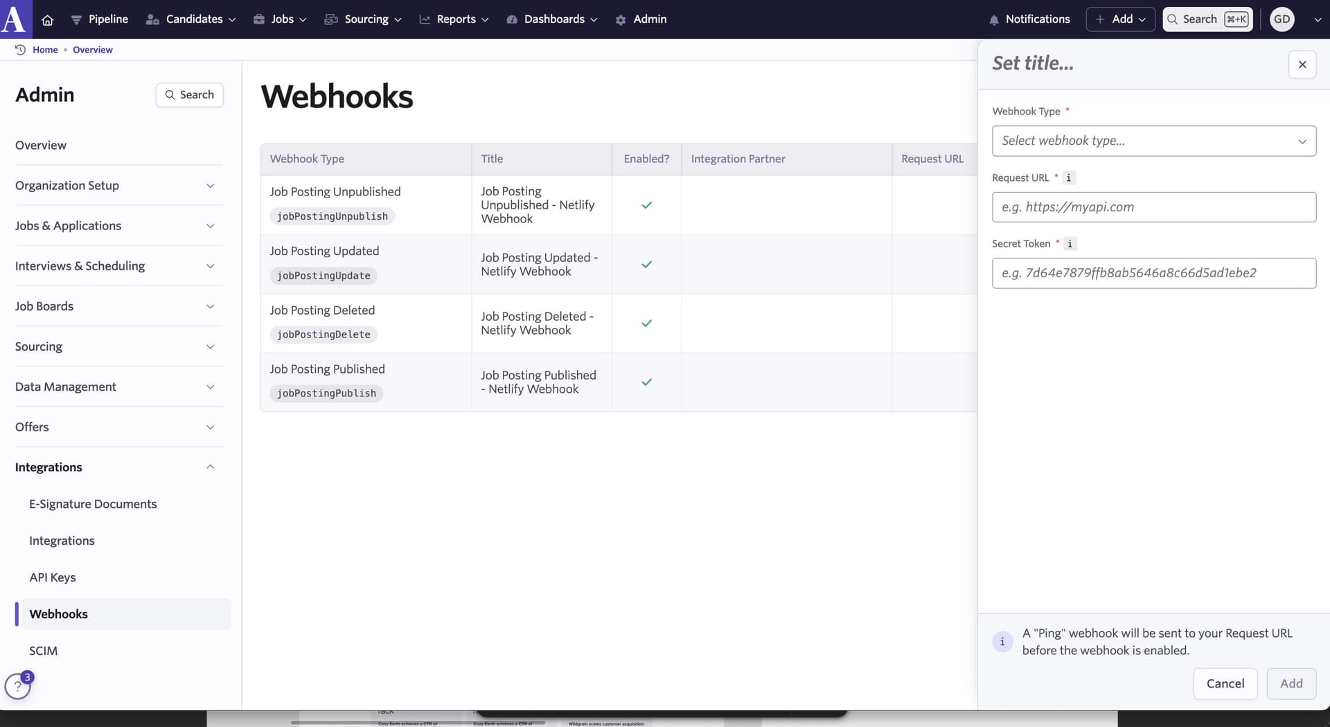Screen dimensions: 1330x727
Task: Click the GD profile avatar
Action: (x=1281, y=19)
